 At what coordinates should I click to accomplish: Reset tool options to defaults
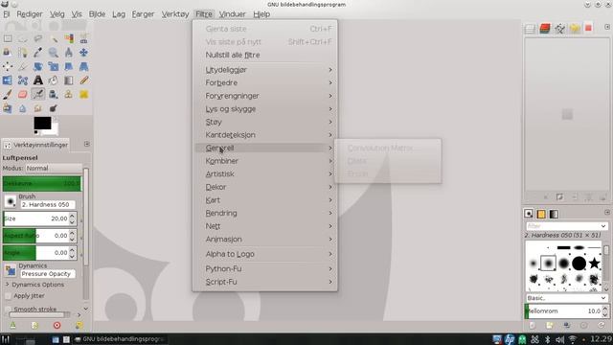click(x=79, y=325)
